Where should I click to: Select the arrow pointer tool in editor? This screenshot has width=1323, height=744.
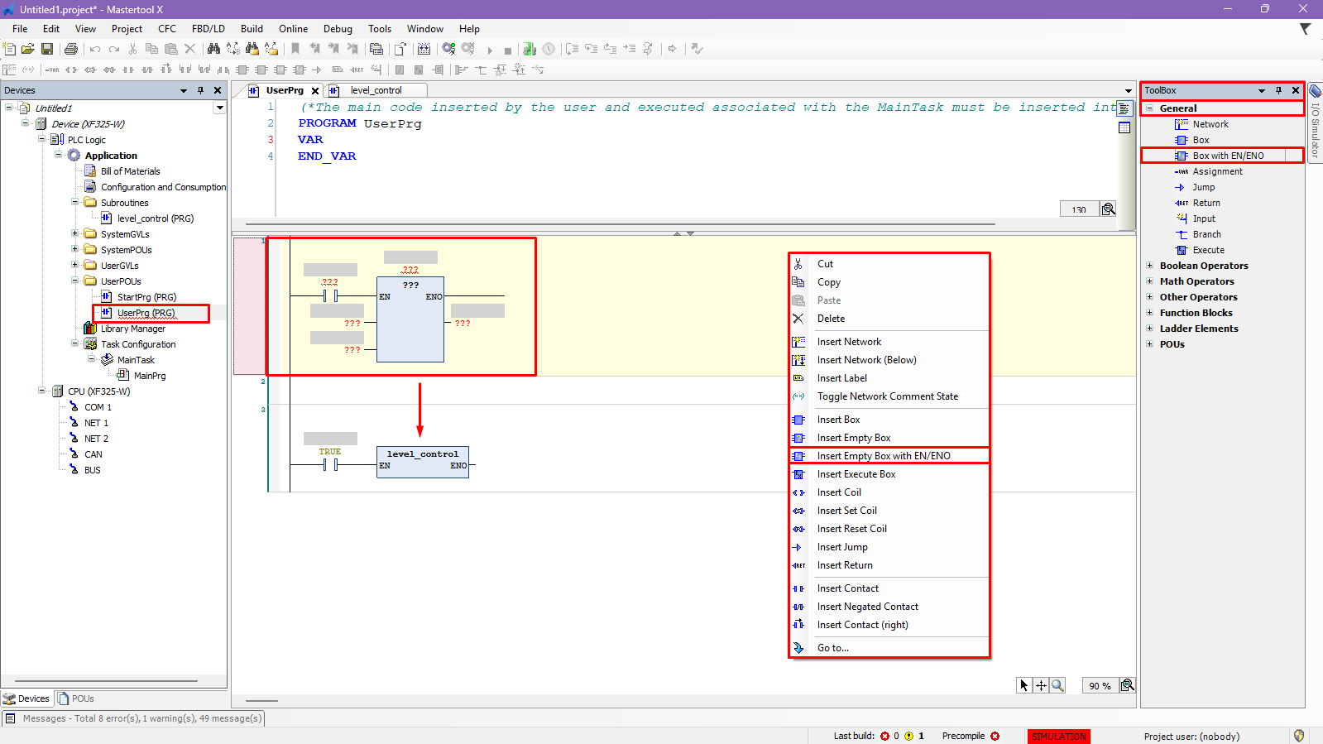(1024, 685)
